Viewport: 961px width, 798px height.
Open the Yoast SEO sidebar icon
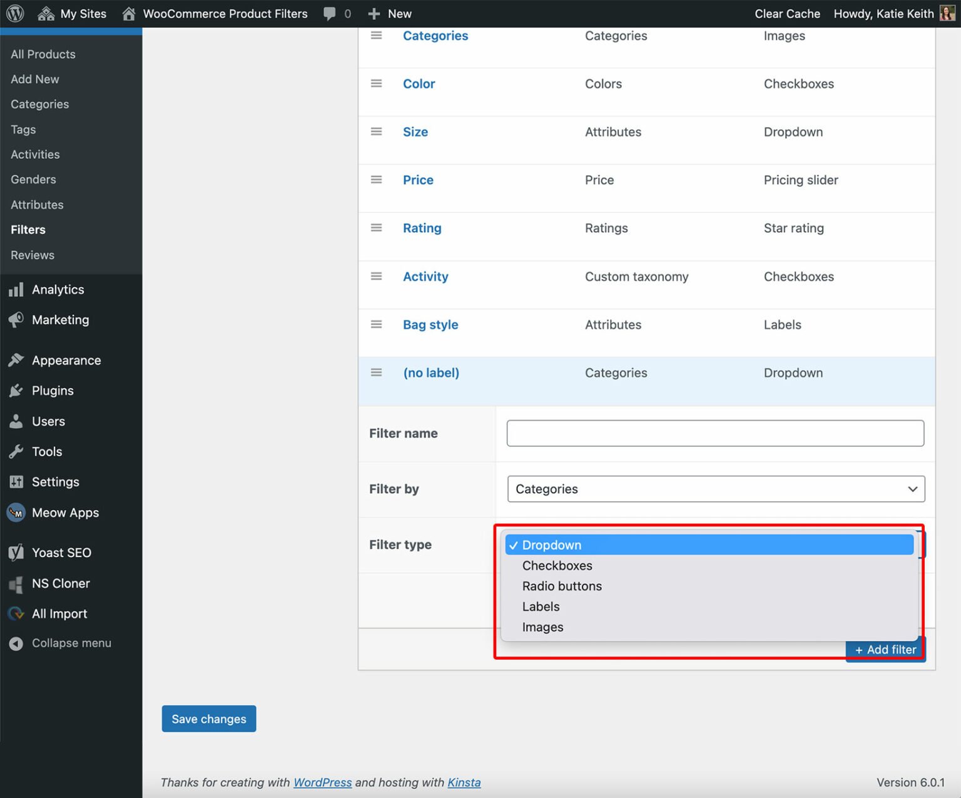[x=16, y=553]
